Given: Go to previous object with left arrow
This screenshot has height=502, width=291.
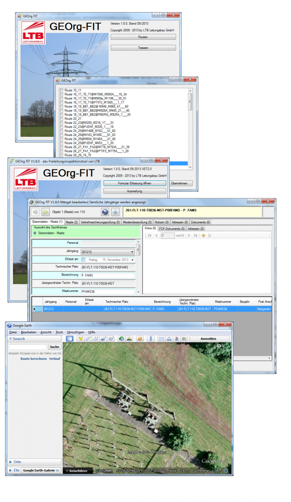Looking at the screenshot, I should point(36,212).
